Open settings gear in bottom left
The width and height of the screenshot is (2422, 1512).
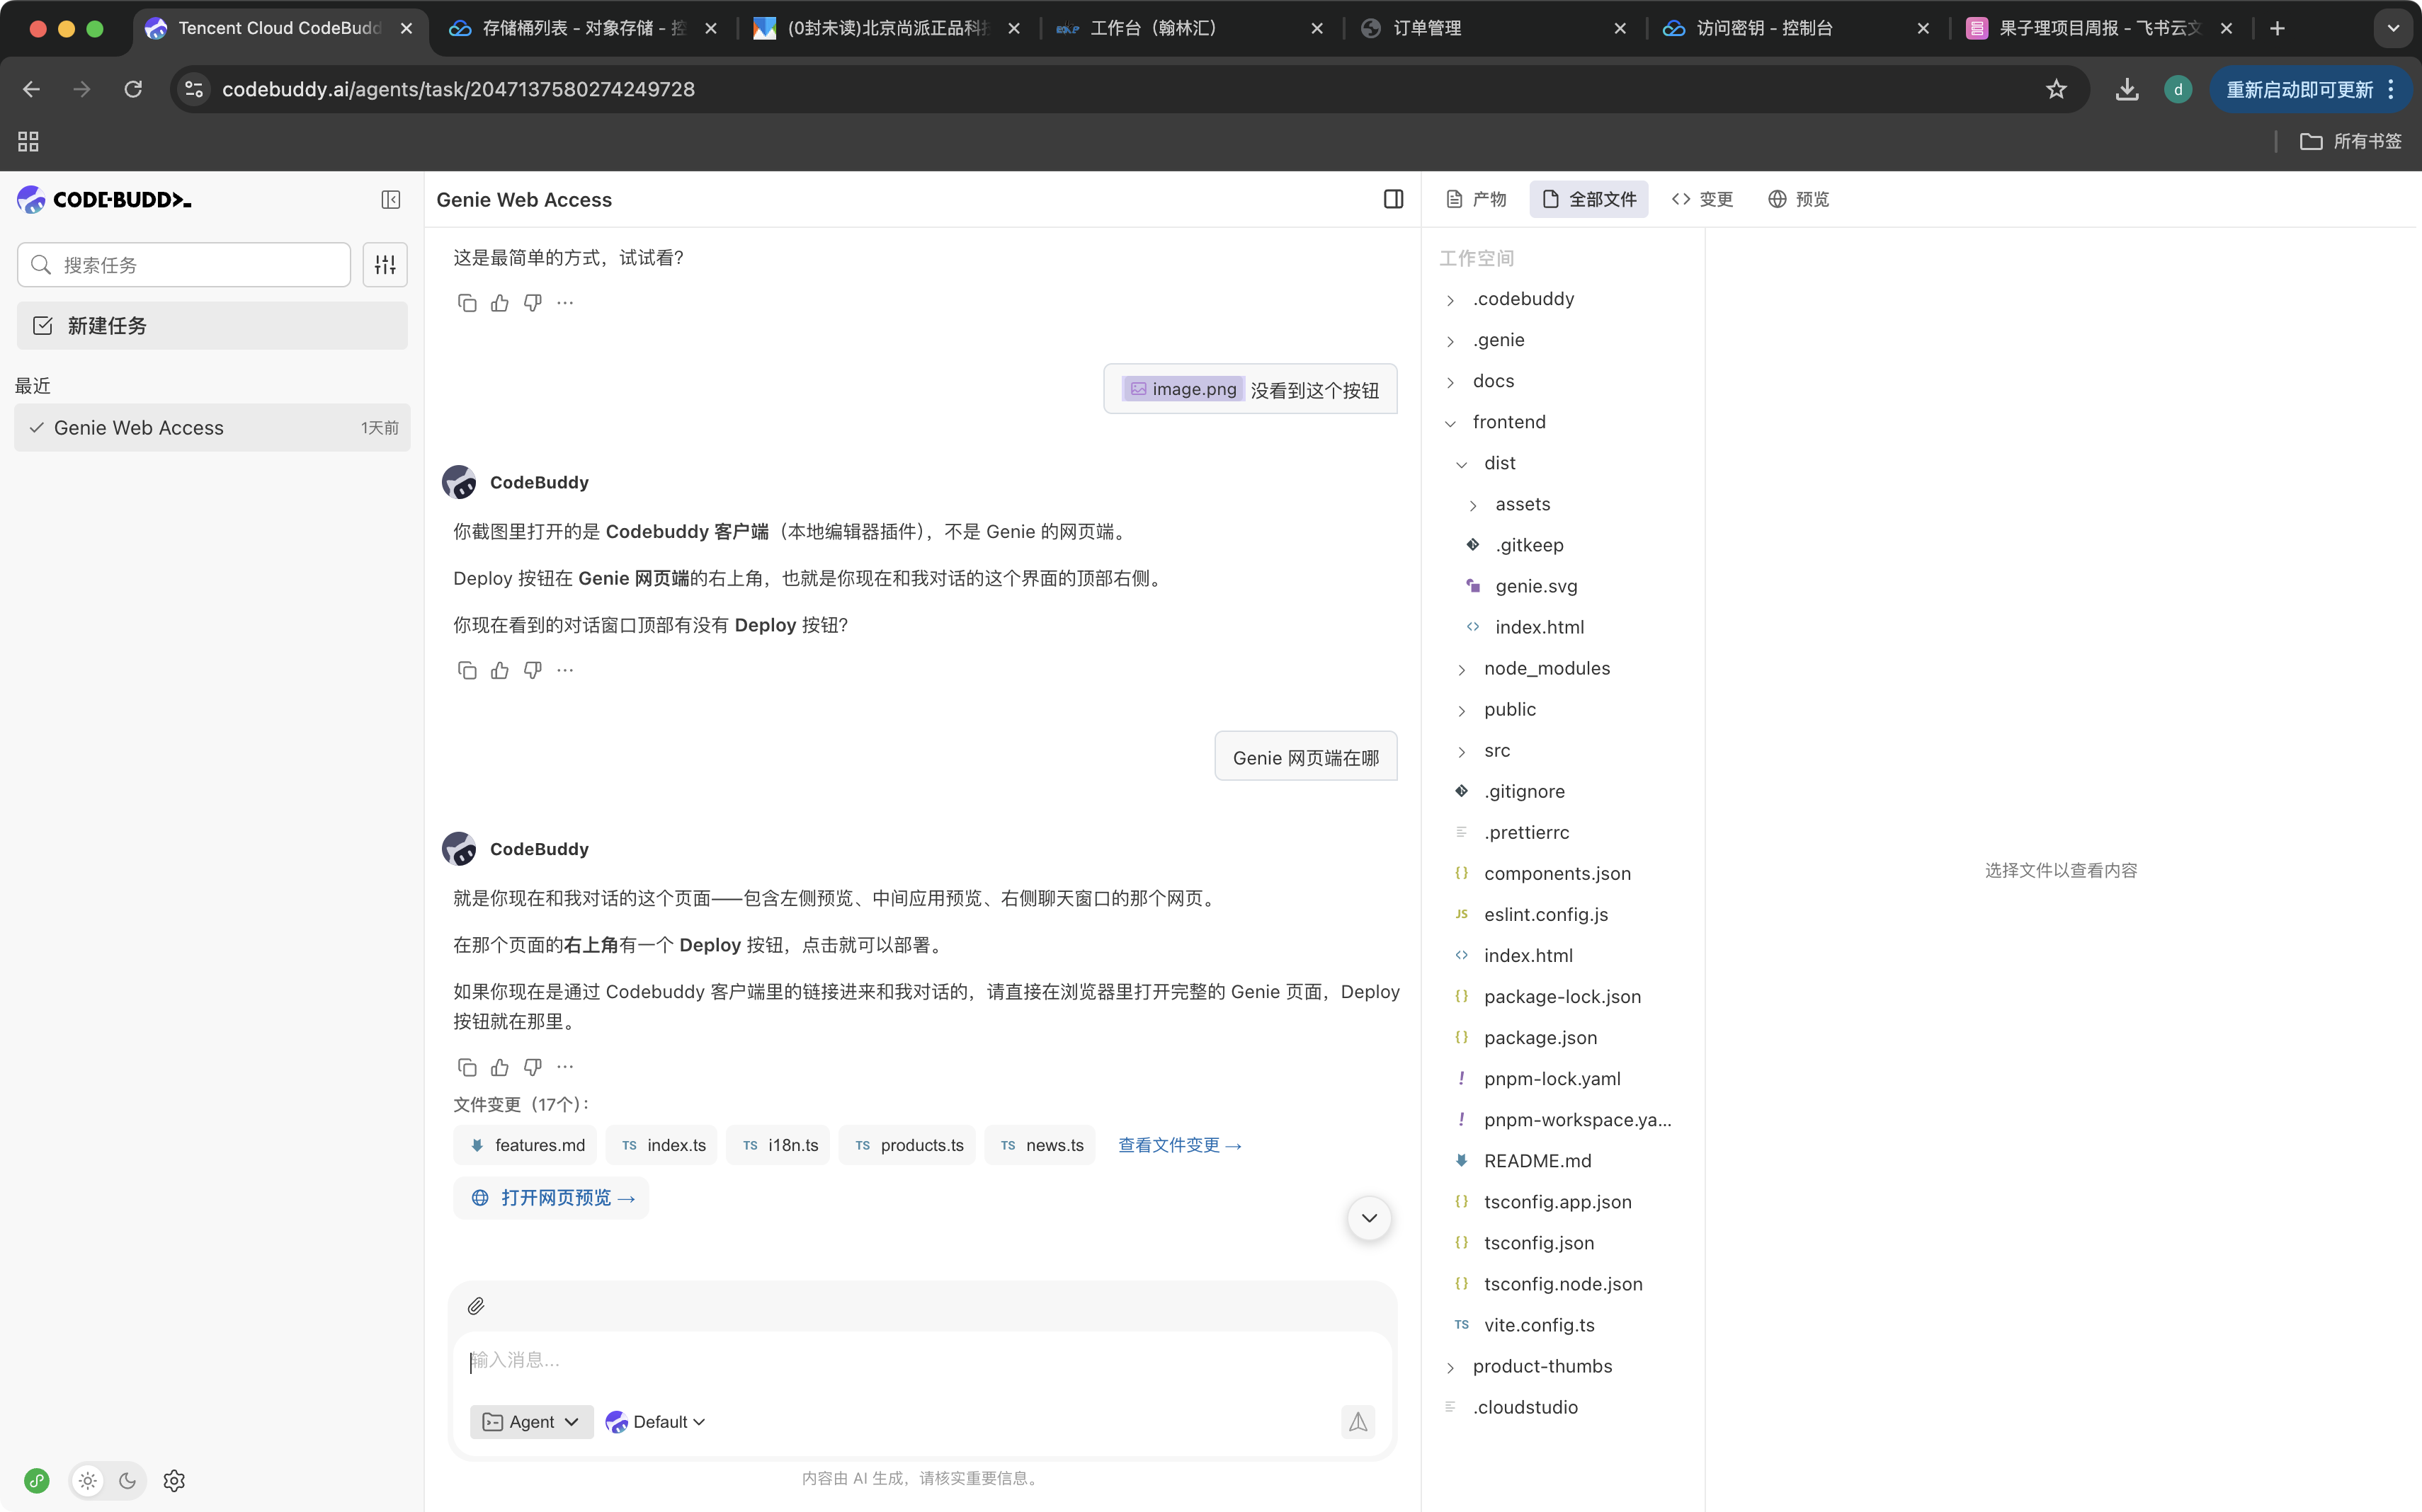(174, 1481)
